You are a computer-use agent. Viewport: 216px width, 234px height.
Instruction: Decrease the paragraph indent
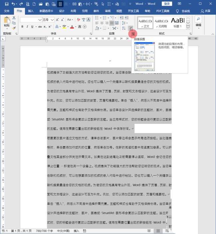[x=121, y=18]
